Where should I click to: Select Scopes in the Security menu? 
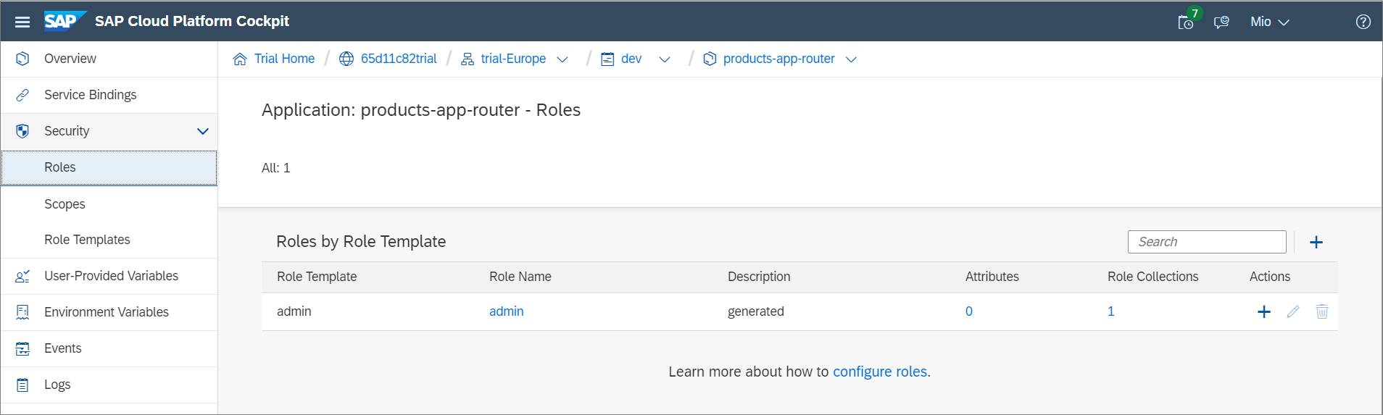(x=65, y=204)
